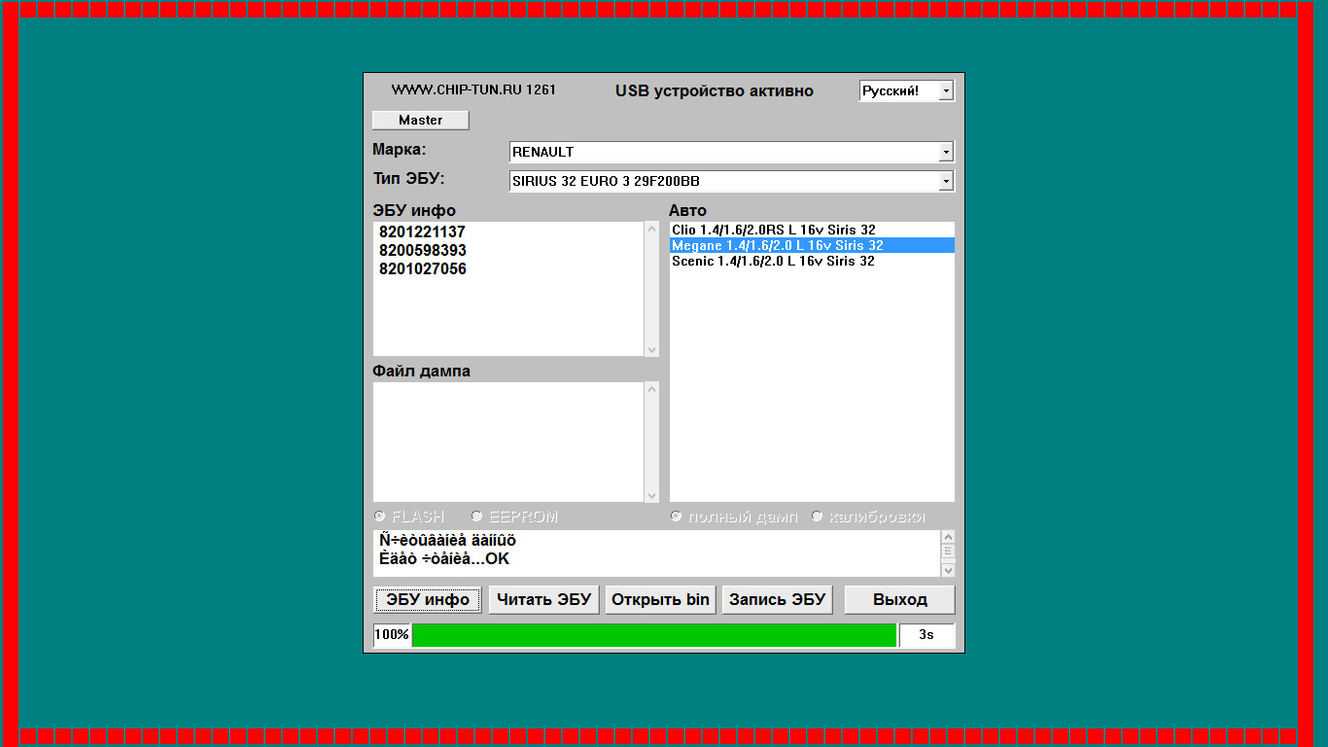Click the green progress bar
The width and height of the screenshot is (1328, 747).
click(654, 635)
